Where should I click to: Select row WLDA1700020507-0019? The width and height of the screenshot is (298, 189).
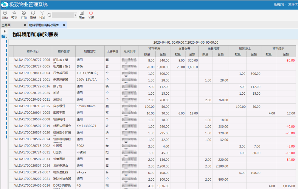[x=152, y=126]
